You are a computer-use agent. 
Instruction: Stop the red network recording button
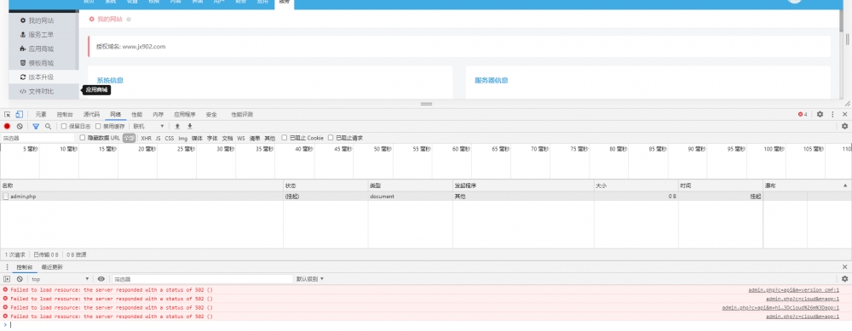(7, 126)
